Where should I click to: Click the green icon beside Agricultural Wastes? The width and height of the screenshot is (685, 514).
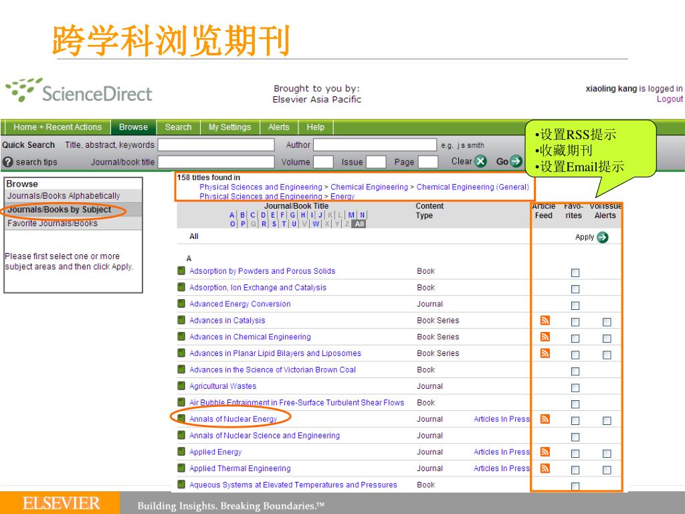(181, 385)
